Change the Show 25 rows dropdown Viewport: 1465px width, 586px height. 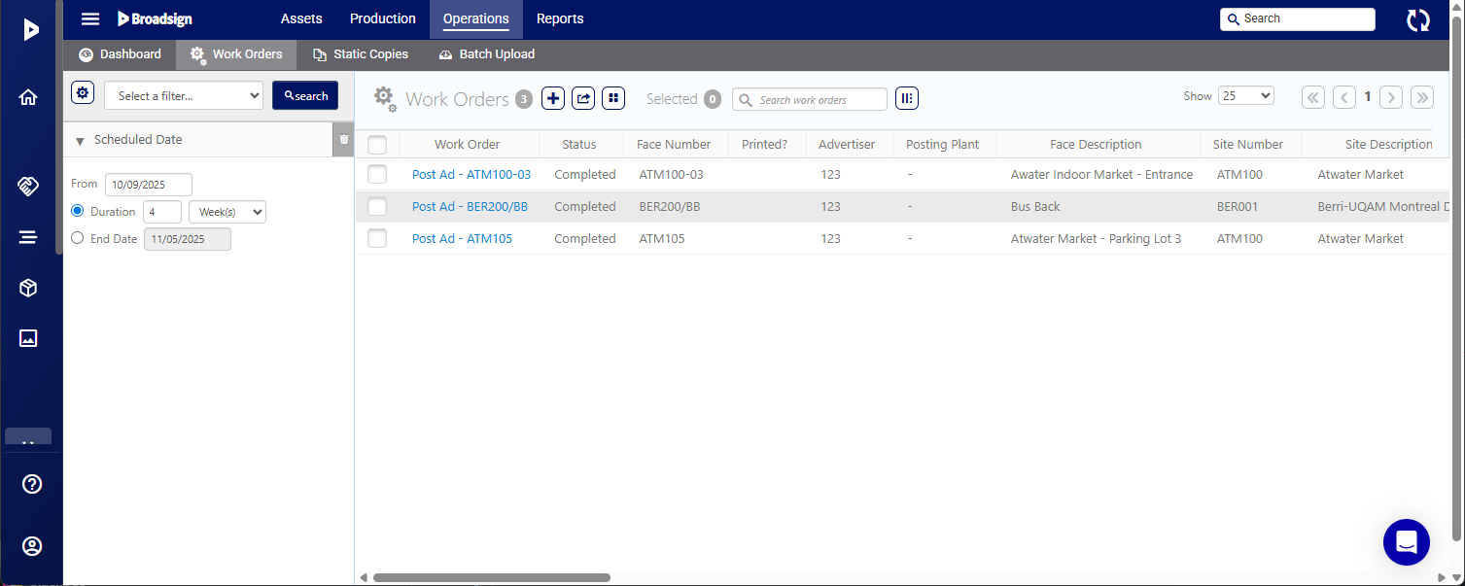[x=1245, y=96]
